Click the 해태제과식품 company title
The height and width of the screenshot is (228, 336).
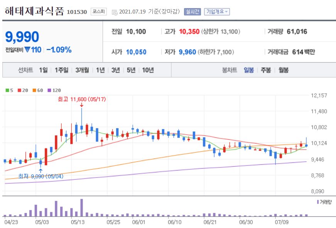click(x=34, y=11)
